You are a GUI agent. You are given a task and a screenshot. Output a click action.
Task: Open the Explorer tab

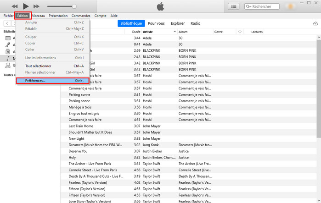(x=178, y=23)
